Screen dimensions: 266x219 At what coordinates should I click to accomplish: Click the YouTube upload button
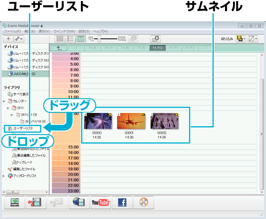pyautogui.click(x=101, y=203)
